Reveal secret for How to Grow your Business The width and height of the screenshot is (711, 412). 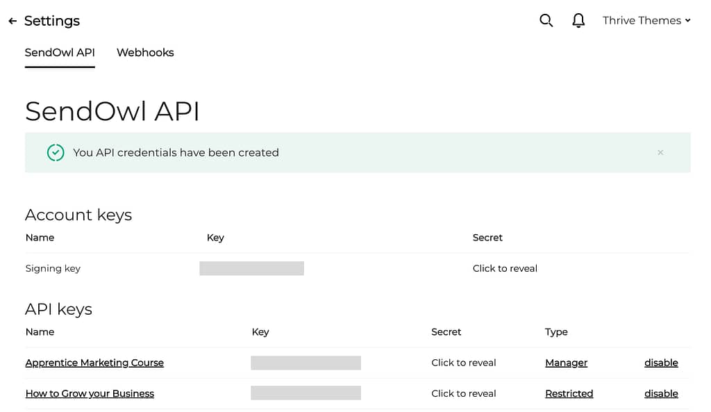pos(463,393)
